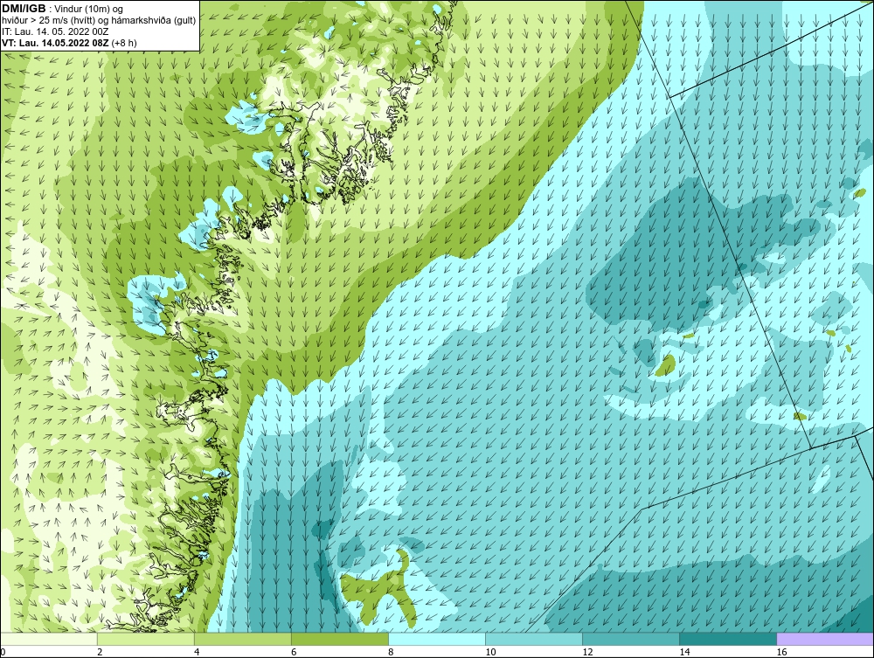Screen dimensions: 874x658
Task: Click the 10–12 m/s light teal legend swatch
Action: pyautogui.click(x=533, y=639)
